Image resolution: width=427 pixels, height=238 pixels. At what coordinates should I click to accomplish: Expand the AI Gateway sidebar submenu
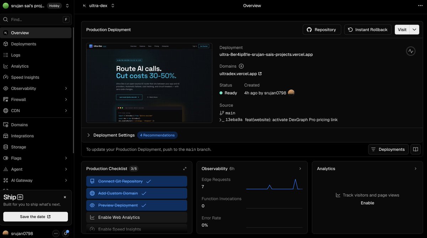tap(66, 180)
